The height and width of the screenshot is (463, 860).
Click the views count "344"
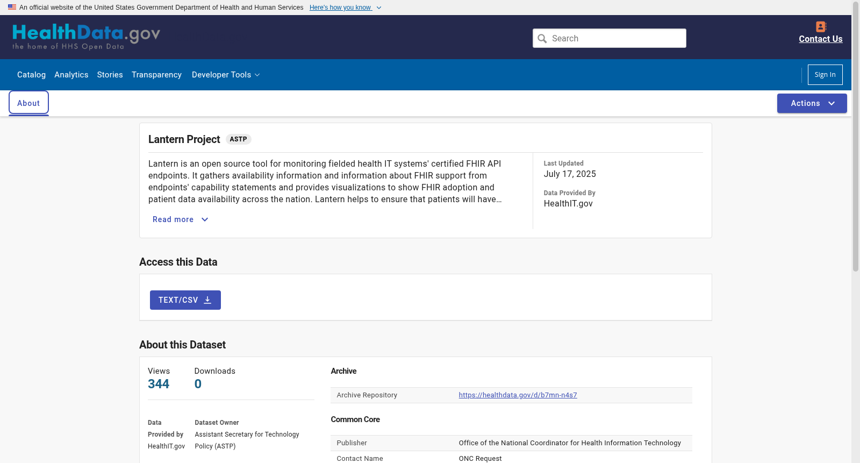pyautogui.click(x=159, y=384)
